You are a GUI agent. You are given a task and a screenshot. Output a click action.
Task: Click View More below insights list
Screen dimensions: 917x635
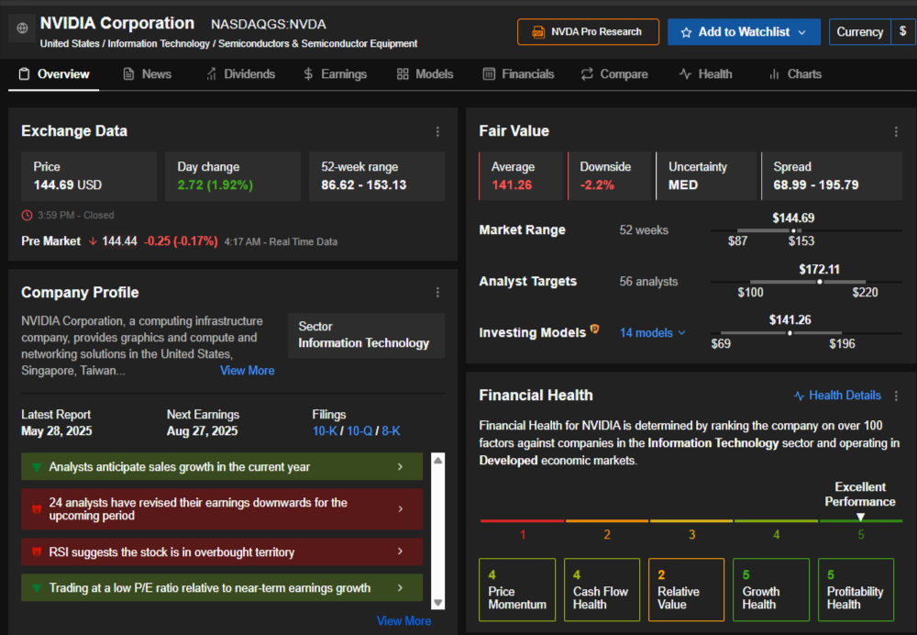click(x=404, y=621)
